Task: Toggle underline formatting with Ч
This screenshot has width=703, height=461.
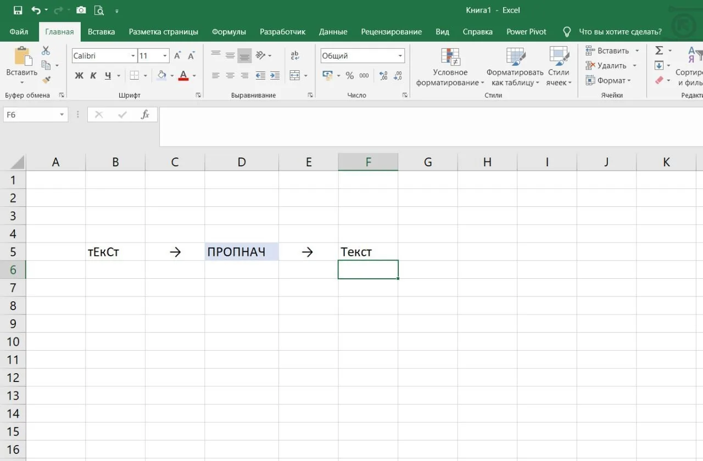Action: click(x=108, y=76)
